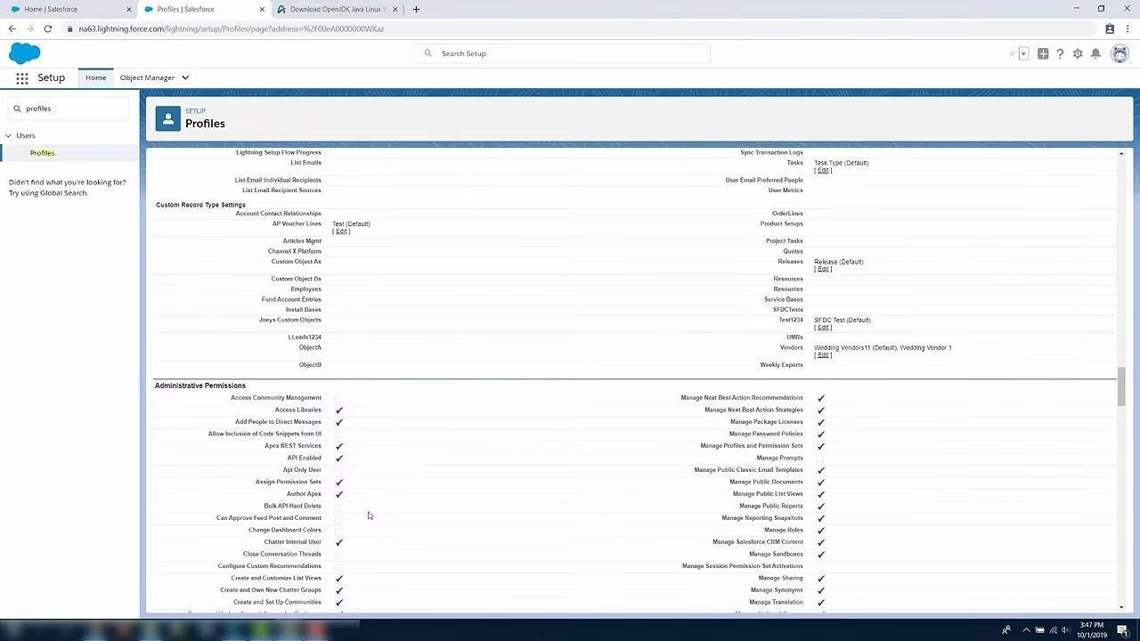This screenshot has height=641, width=1140.
Task: Open the Object Manager tab
Action: tap(147, 77)
